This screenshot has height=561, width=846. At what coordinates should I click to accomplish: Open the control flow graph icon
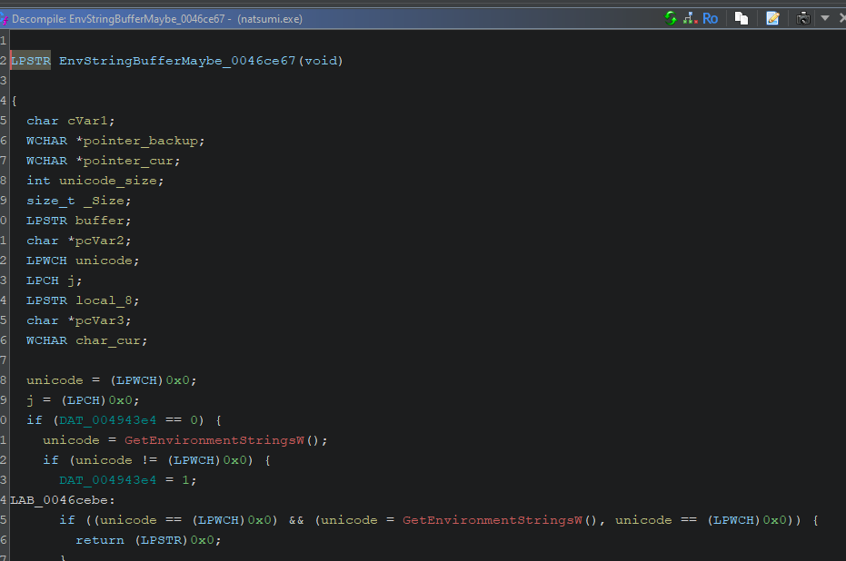(690, 18)
